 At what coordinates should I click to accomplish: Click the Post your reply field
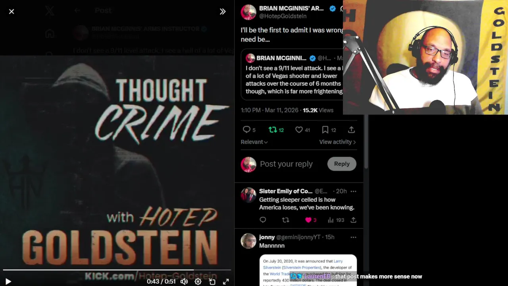click(x=292, y=164)
